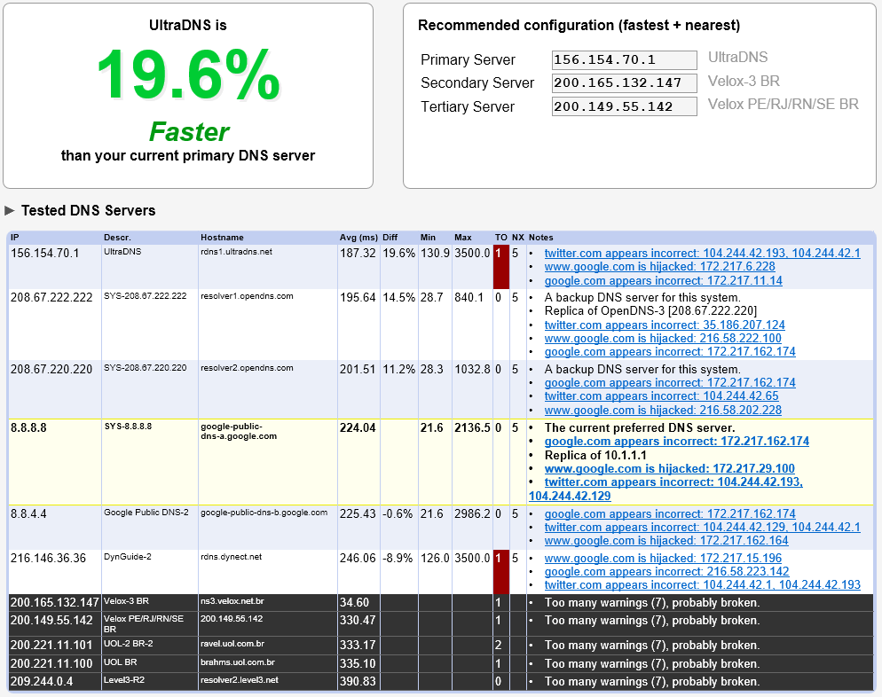
Task: Click hostname rdns.dynect.net
Action: pos(232,557)
